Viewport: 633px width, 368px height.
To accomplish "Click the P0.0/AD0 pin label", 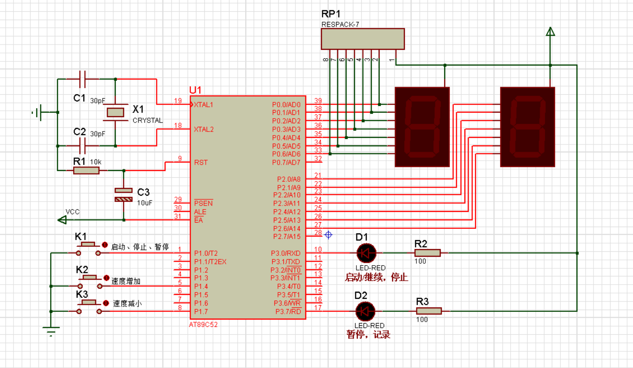I will tap(287, 104).
